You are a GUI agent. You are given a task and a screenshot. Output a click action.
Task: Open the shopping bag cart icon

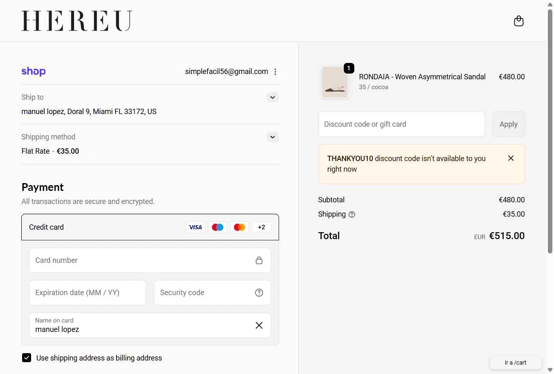pyautogui.click(x=518, y=21)
